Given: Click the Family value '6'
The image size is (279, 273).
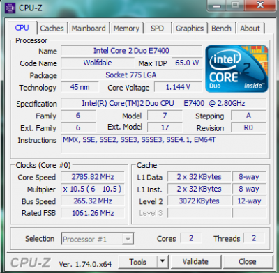Looking at the screenshot, I should click(x=78, y=115).
